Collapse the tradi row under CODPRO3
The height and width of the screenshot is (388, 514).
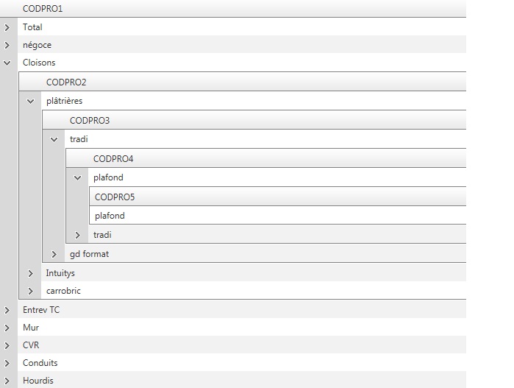click(x=54, y=139)
